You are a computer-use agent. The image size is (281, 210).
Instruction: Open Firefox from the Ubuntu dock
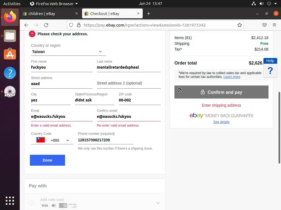(10, 17)
